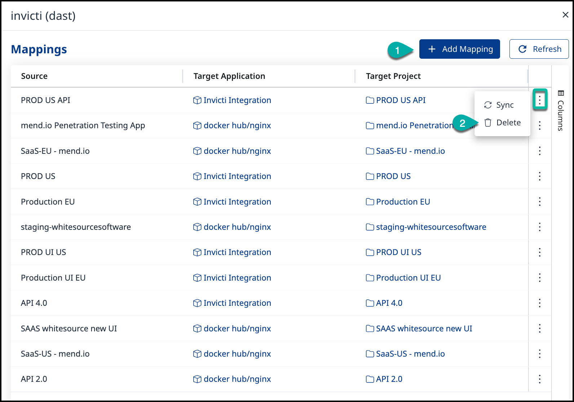The height and width of the screenshot is (402, 574).
Task: Expand the Columns side panel
Action: click(x=560, y=111)
